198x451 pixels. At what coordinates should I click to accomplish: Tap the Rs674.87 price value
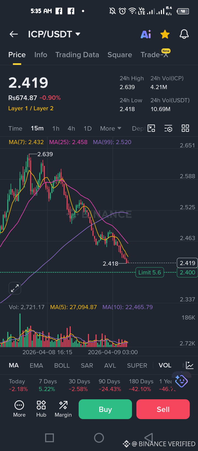tap(23, 98)
